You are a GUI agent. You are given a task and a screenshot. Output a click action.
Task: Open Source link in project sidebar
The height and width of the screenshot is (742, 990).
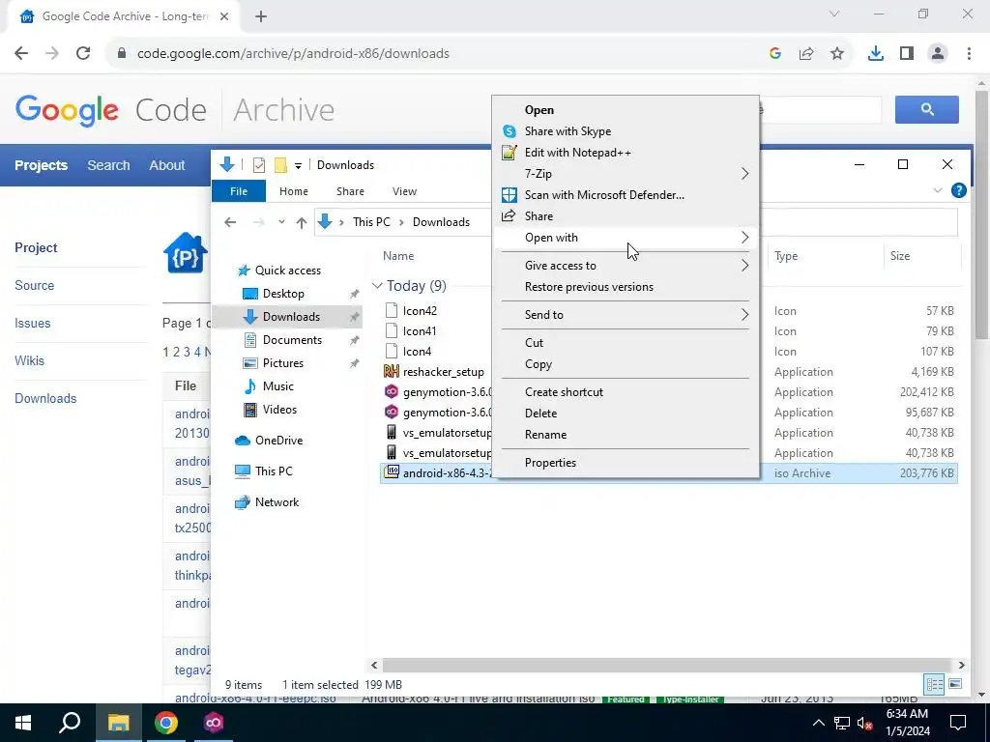[35, 285]
